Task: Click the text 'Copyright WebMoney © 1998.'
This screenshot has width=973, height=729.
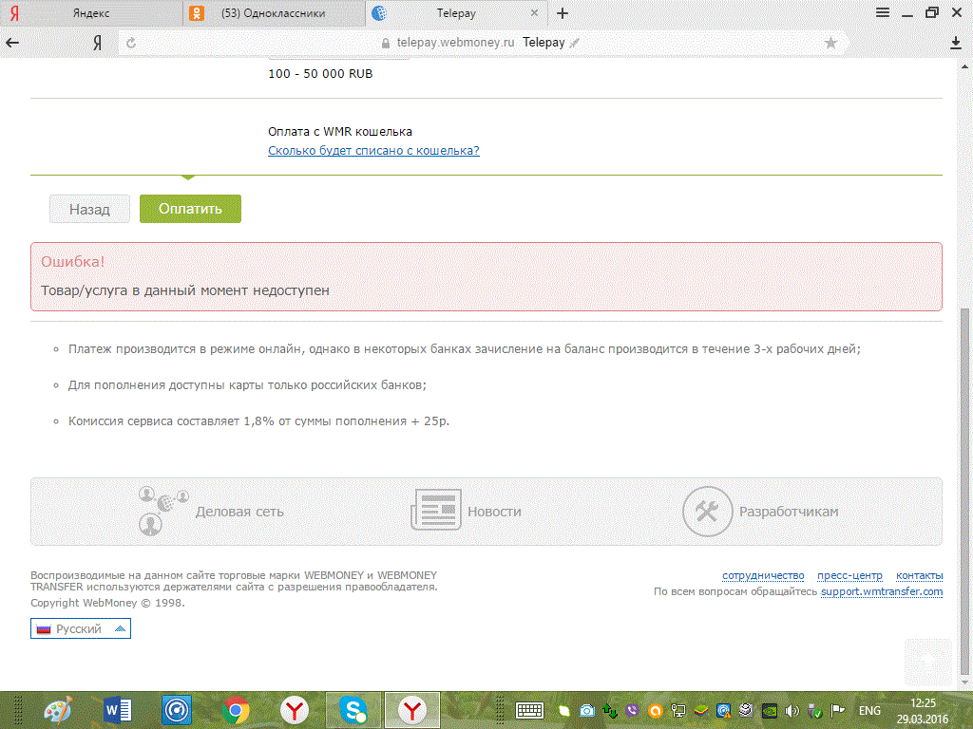Action: tap(107, 603)
